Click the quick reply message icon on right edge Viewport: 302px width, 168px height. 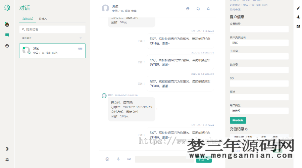click(x=298, y=26)
